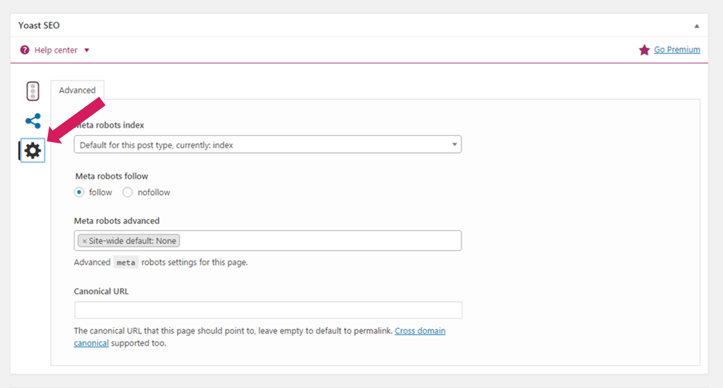This screenshot has width=723, height=388.
Task: Open the Cross domain canonical link
Action: 420,331
